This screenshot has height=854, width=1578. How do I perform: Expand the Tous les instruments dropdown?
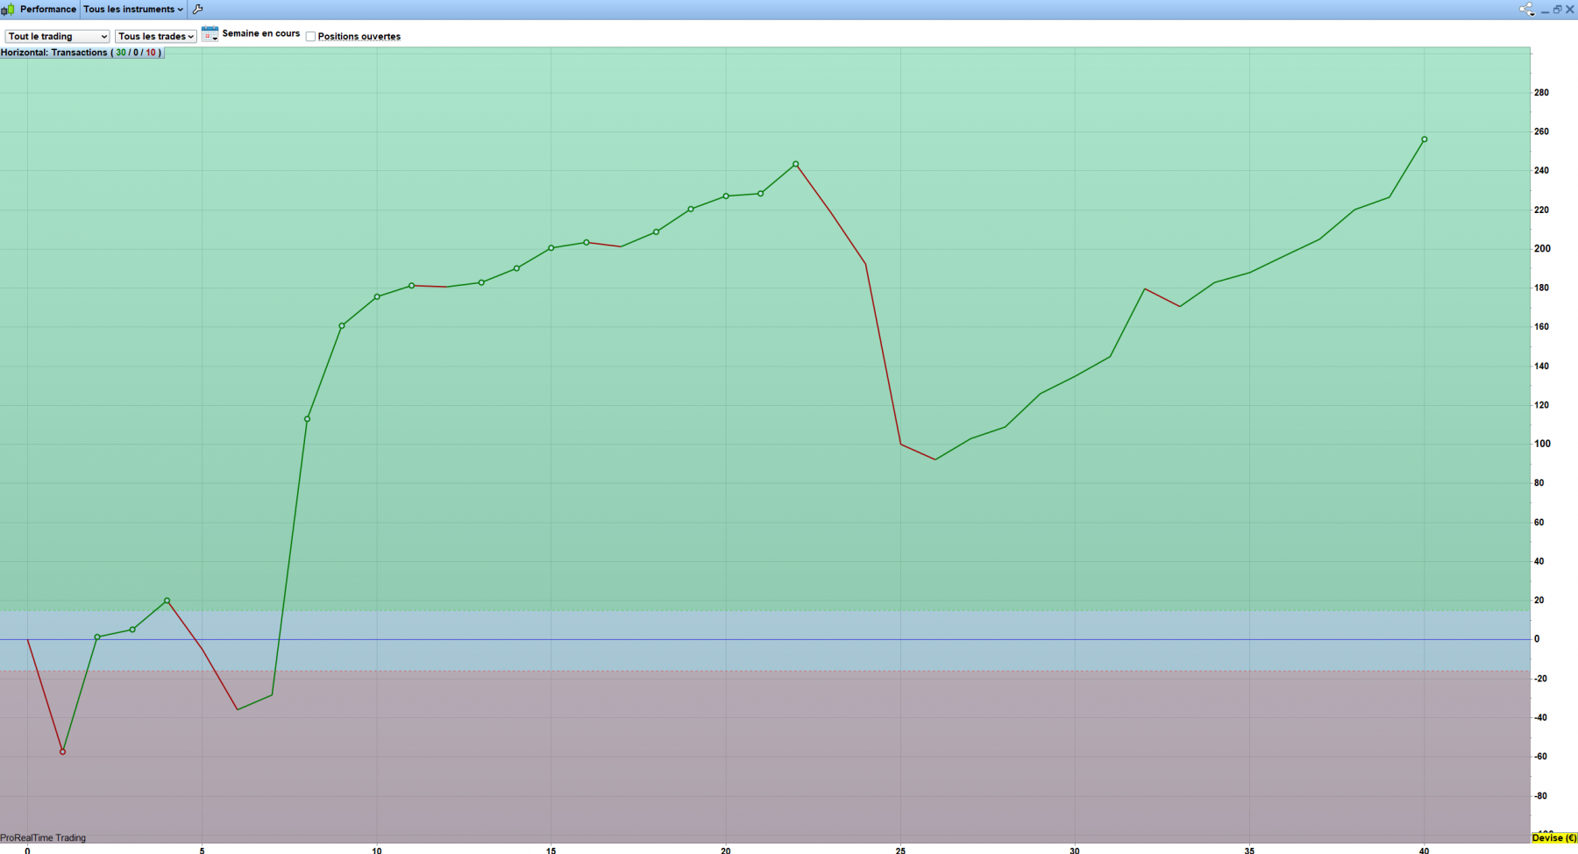point(133,10)
